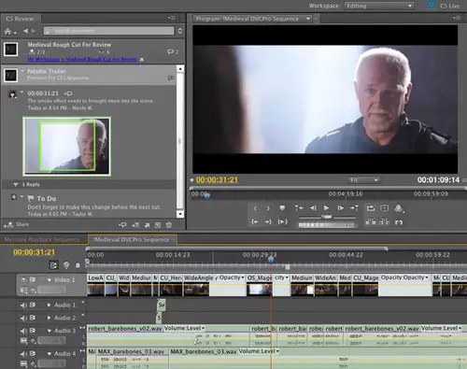Go to next marker in Program monitor

point(354,207)
